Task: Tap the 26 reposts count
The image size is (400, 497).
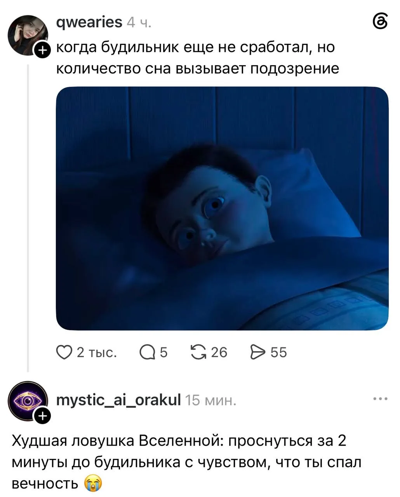Action: (219, 353)
